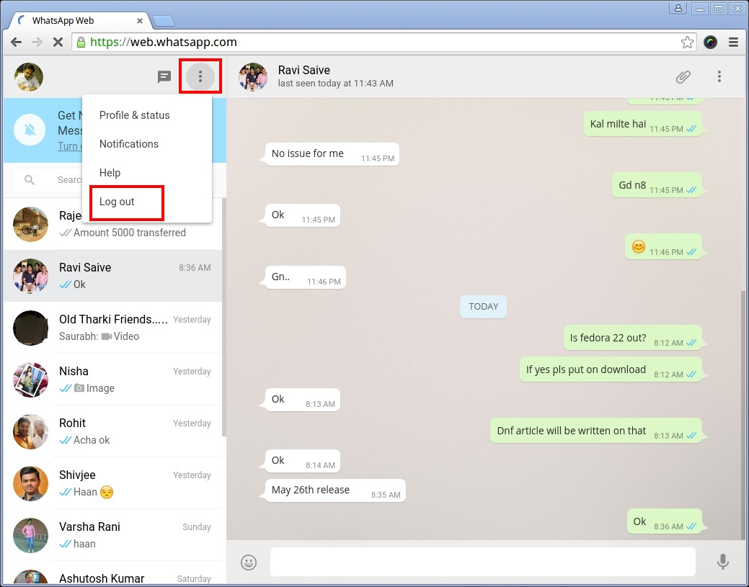
Task: Click the colorful browser extension icon
Action: pyautogui.click(x=710, y=42)
